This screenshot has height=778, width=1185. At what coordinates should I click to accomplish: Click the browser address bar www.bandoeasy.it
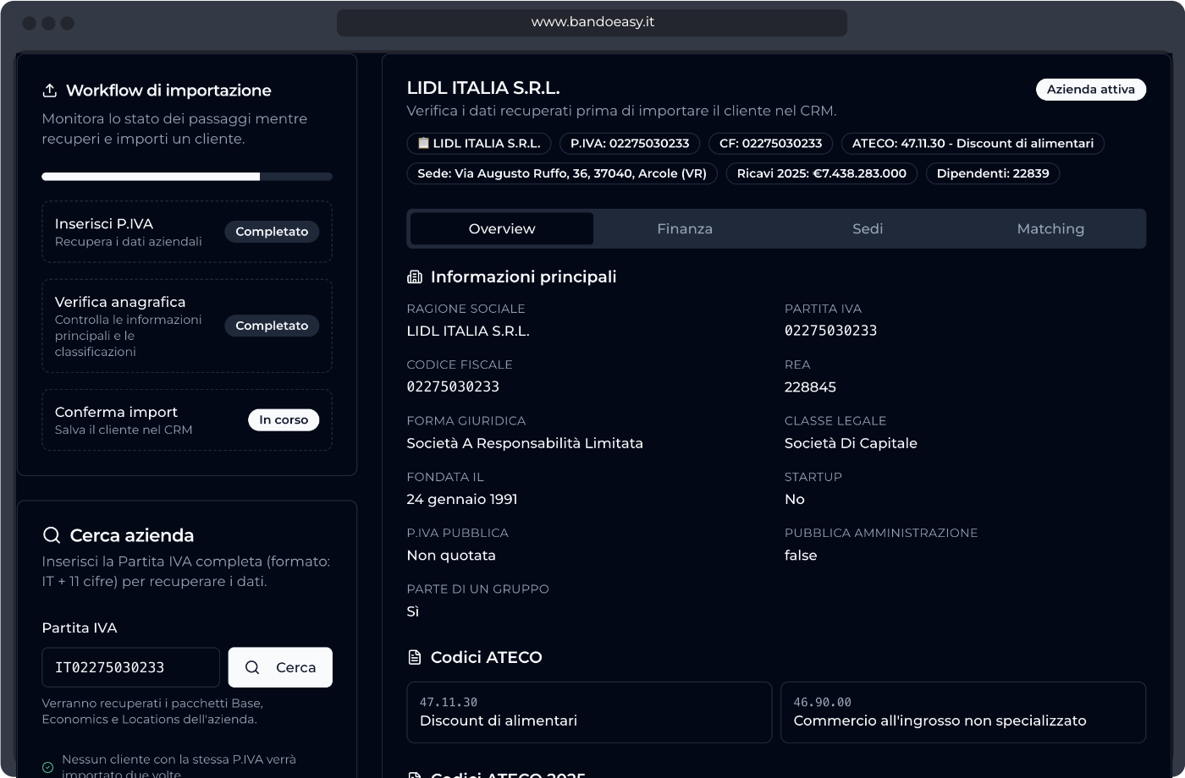[592, 23]
